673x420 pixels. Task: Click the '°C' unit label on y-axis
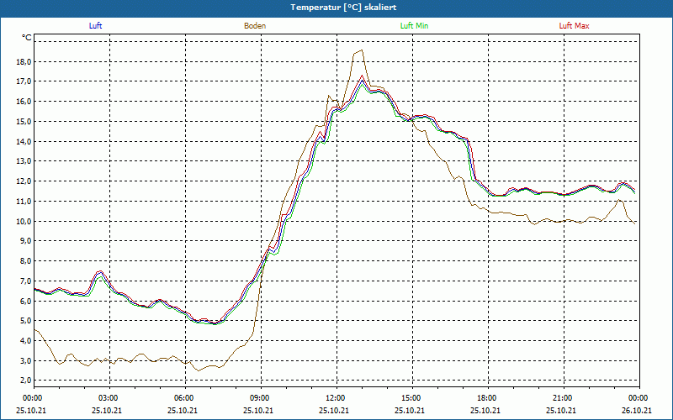tap(27, 38)
